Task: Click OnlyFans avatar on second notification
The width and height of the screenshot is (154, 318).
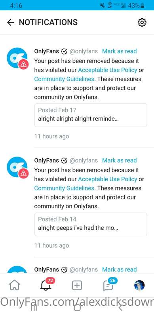Action: click(17, 167)
